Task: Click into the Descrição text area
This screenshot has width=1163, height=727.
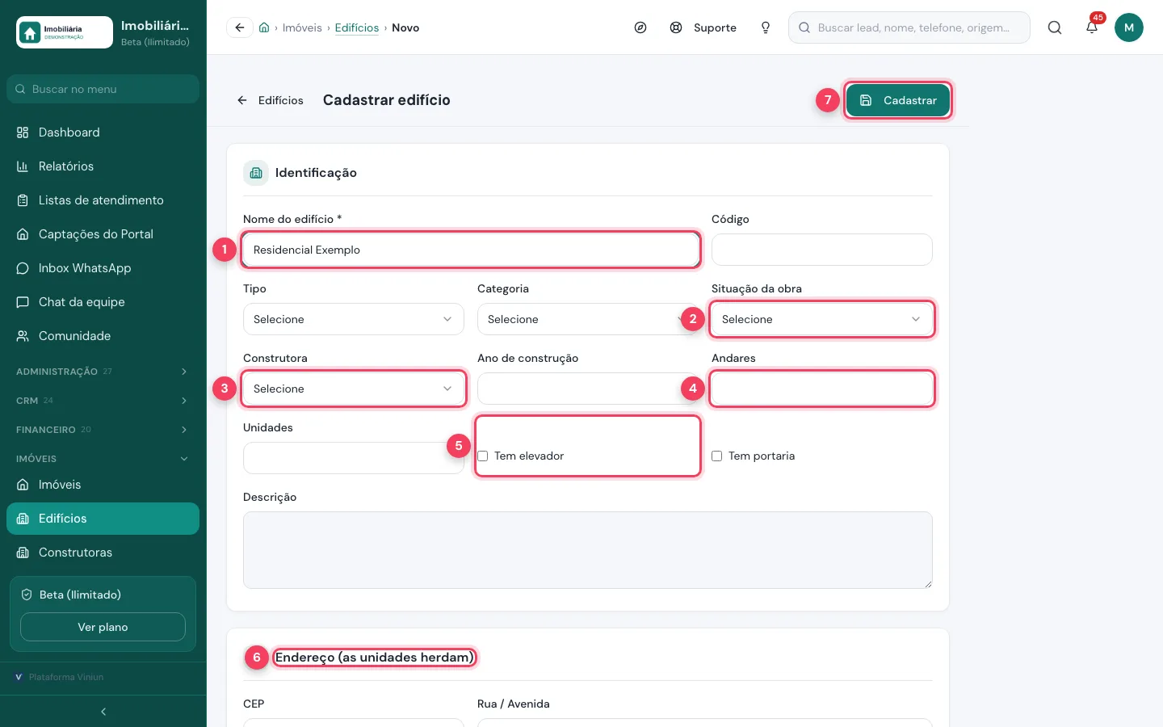Action: [588, 550]
